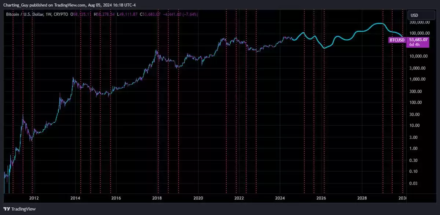
Task: Select the high value H58,278.54 in the legend
Action: pos(105,14)
